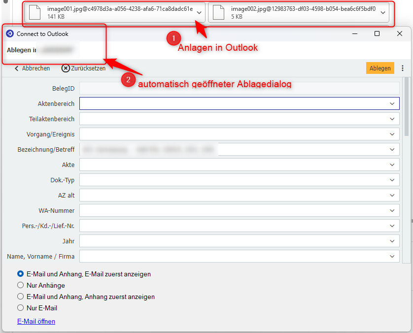The height and width of the screenshot is (333, 413).
Task: Click the Connect to Outlook app icon
Action: [10, 34]
